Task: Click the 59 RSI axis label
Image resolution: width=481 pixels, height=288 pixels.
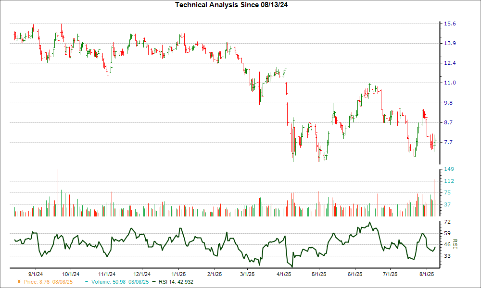Action: pyautogui.click(x=447, y=233)
